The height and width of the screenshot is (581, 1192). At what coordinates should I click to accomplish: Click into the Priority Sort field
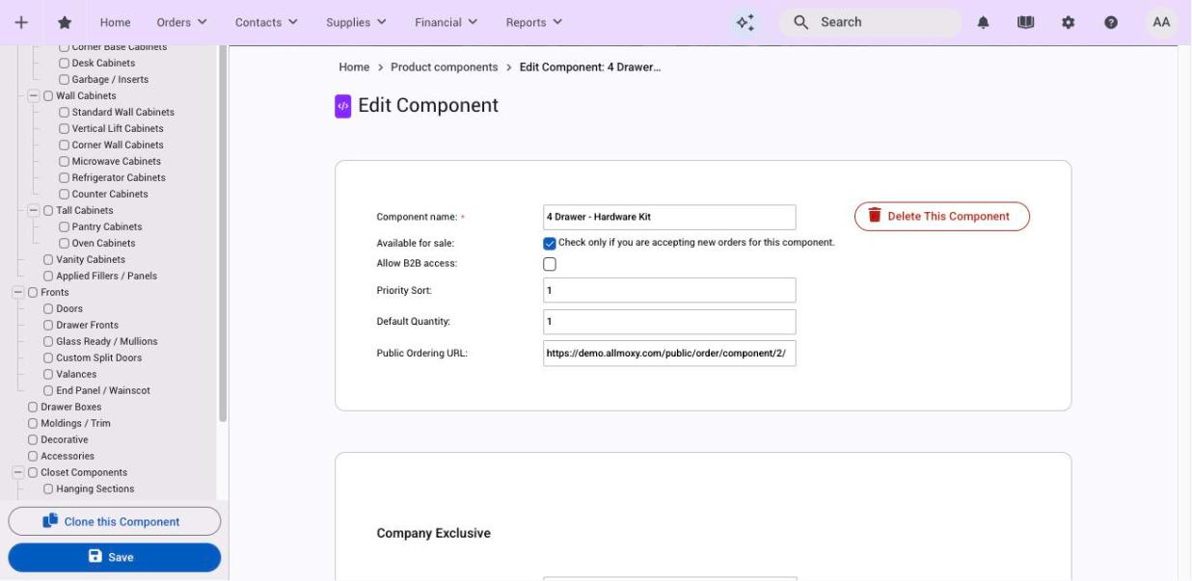click(669, 290)
